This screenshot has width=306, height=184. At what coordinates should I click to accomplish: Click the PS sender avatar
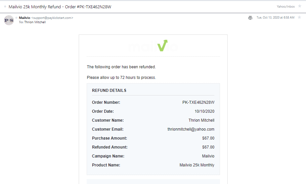pyautogui.click(x=9, y=20)
